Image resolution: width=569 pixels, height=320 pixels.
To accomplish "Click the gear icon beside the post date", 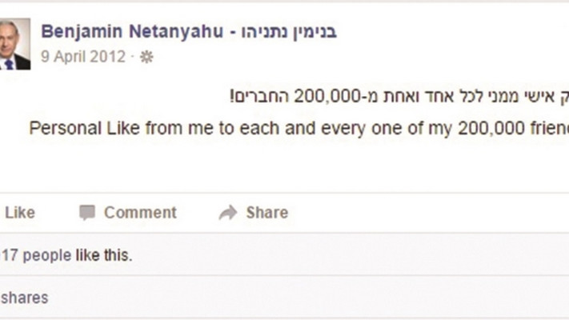I will pyautogui.click(x=146, y=57).
